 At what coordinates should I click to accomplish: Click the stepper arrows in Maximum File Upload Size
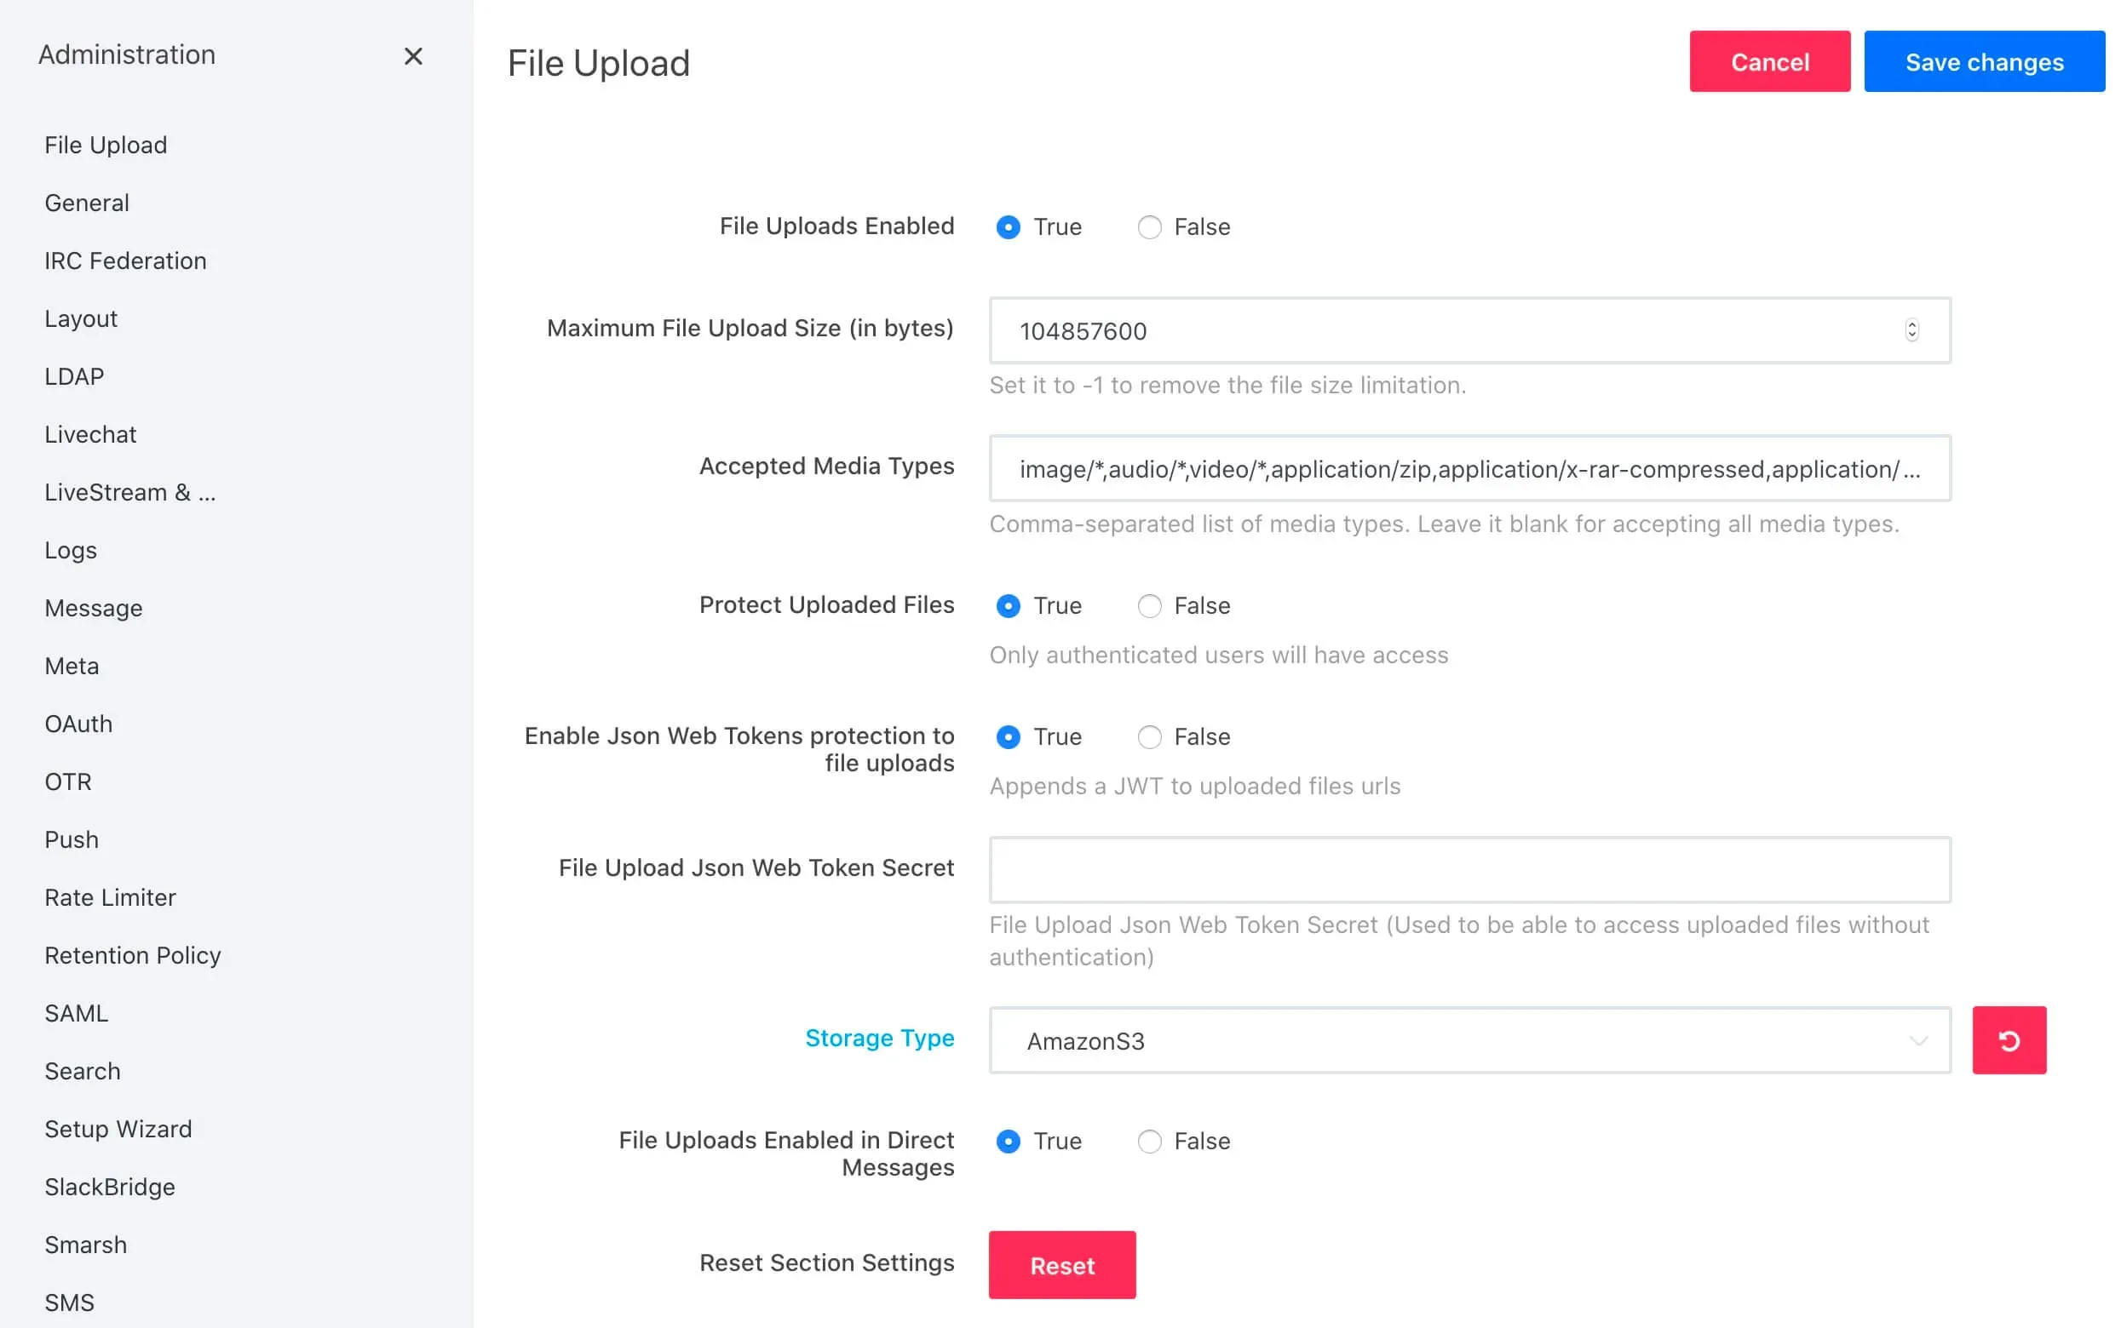1911,330
